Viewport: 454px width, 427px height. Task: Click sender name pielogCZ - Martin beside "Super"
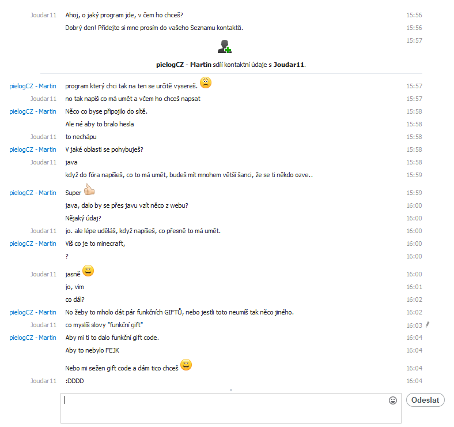point(33,193)
